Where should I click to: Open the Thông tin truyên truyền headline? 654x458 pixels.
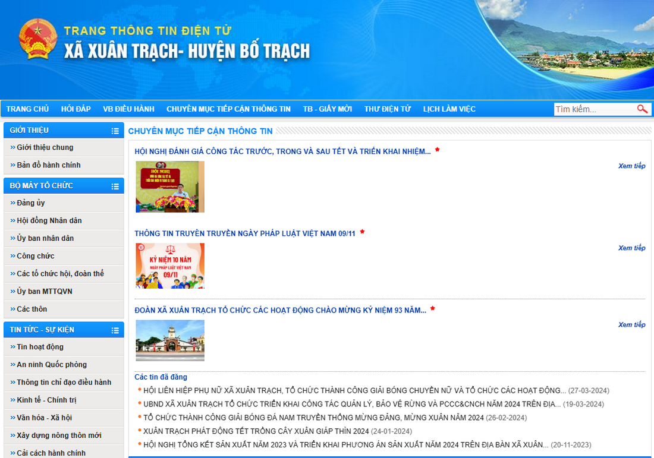click(x=244, y=233)
